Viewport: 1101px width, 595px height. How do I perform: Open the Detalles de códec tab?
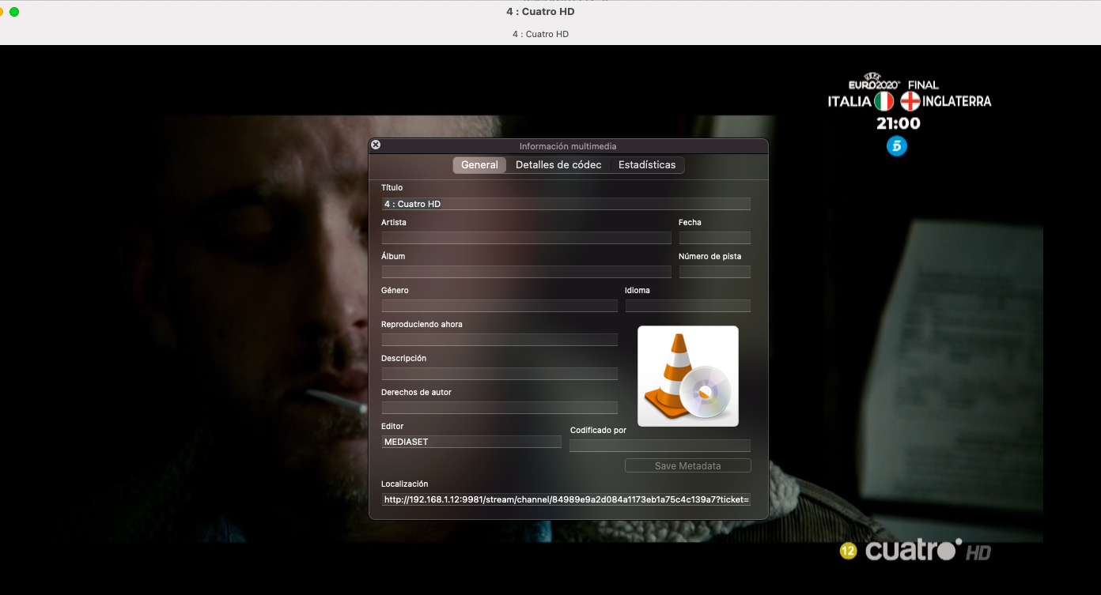[558, 165]
